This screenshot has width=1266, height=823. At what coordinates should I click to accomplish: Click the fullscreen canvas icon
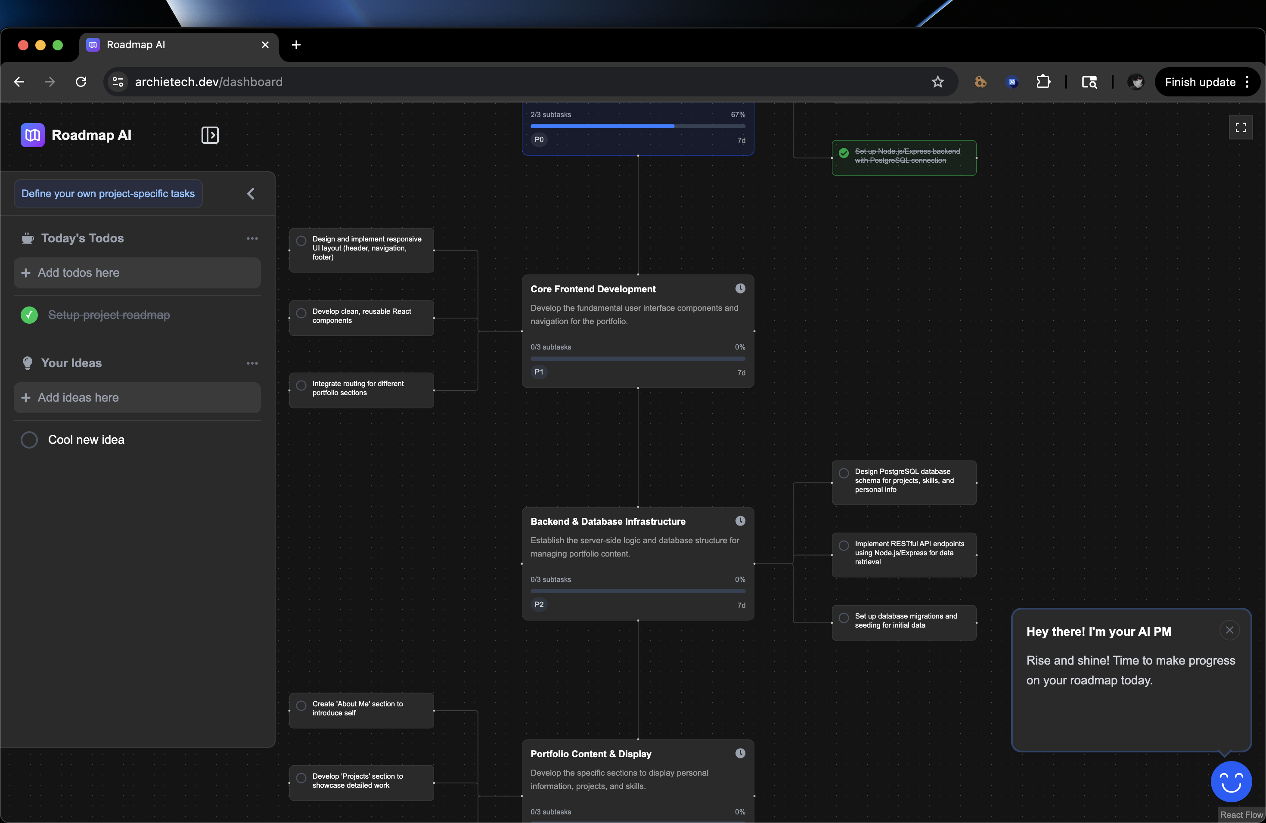(x=1241, y=127)
